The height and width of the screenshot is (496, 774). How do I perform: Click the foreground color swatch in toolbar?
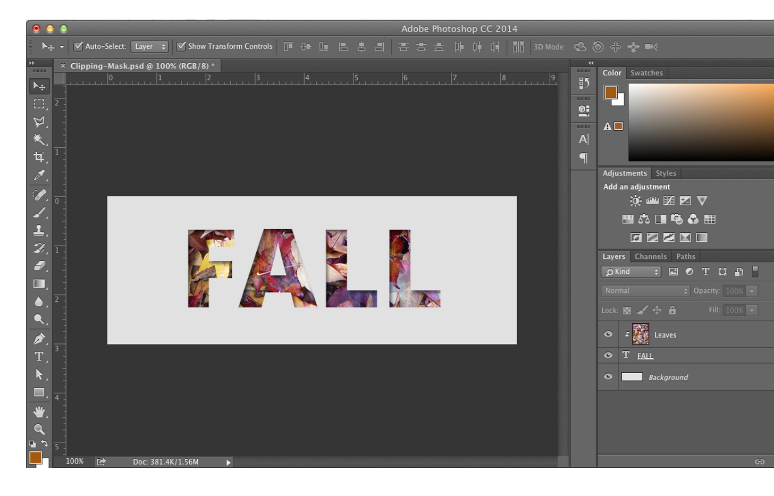coord(35,457)
